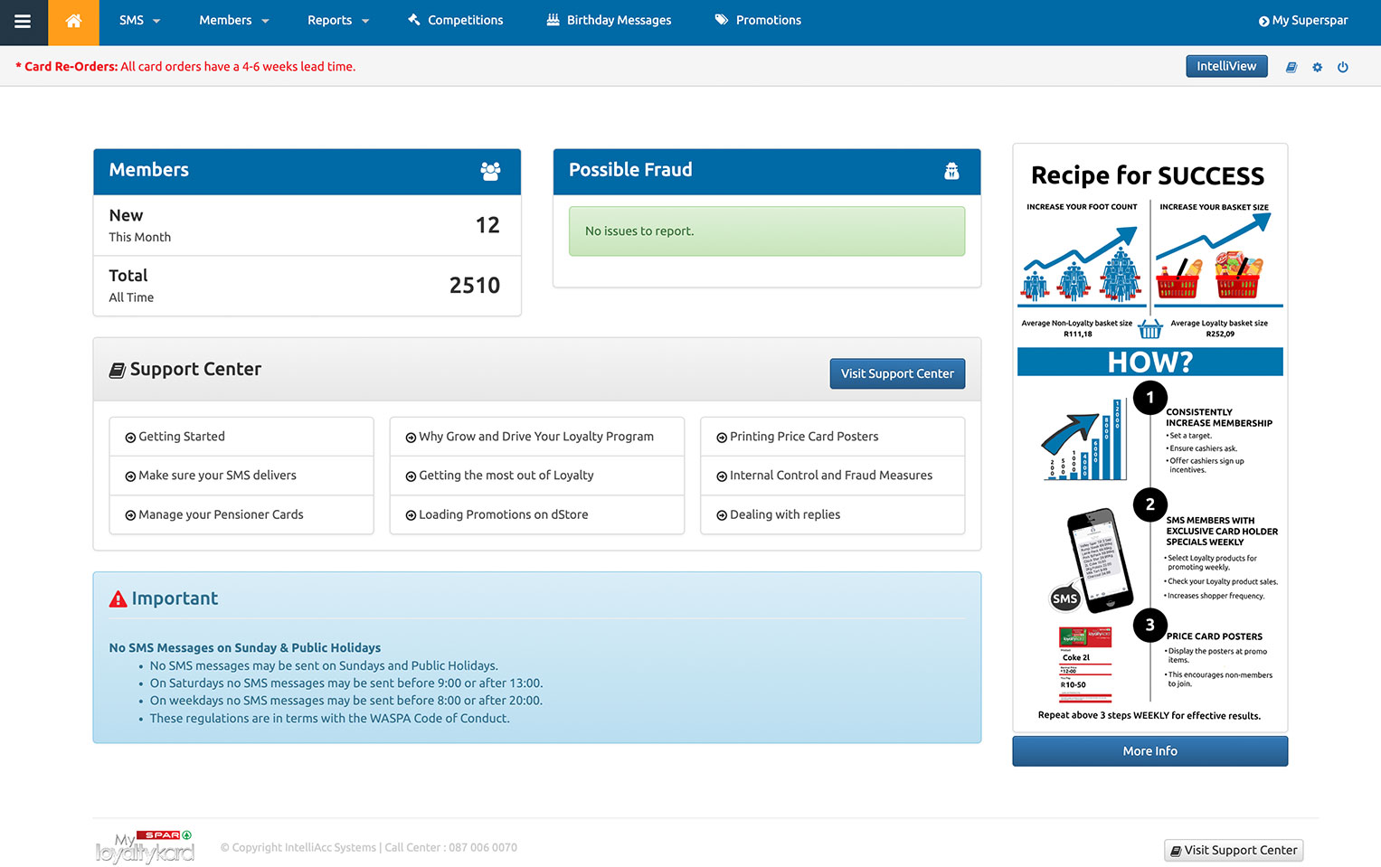Click the Important warning triangle icon
This screenshot has height=867, width=1381.
pos(118,598)
